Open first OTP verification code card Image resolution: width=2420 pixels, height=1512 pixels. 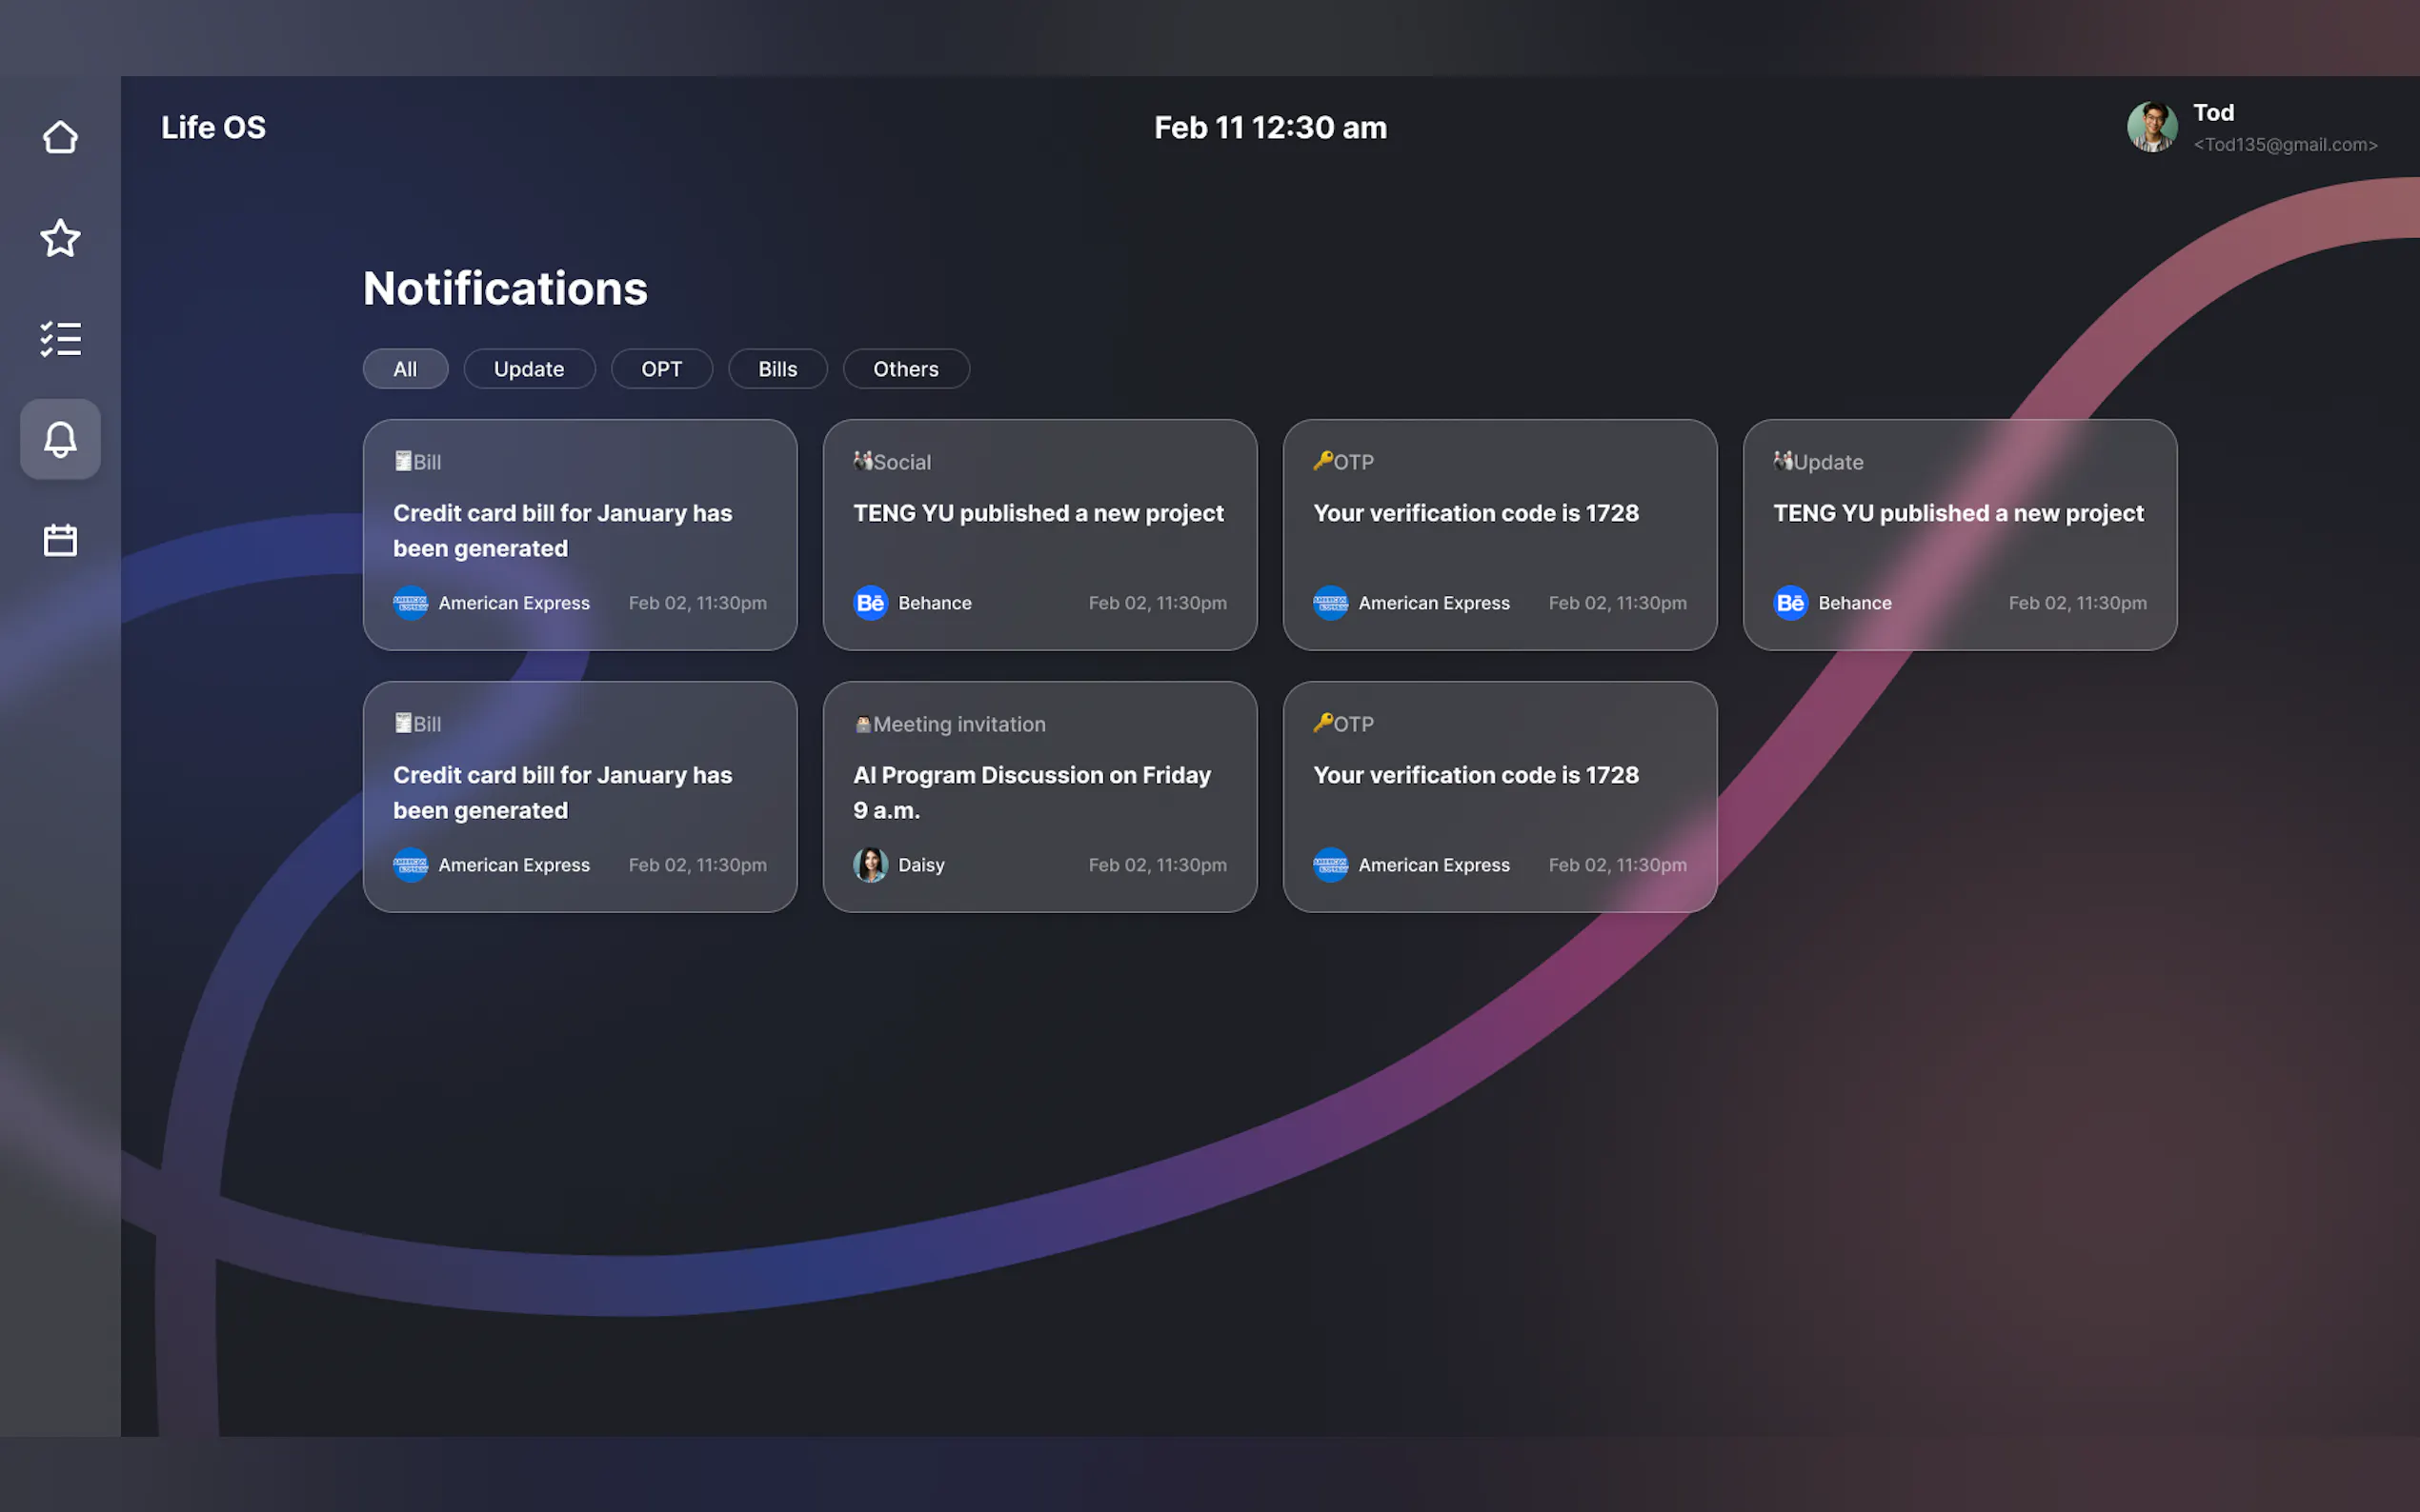click(x=1499, y=534)
